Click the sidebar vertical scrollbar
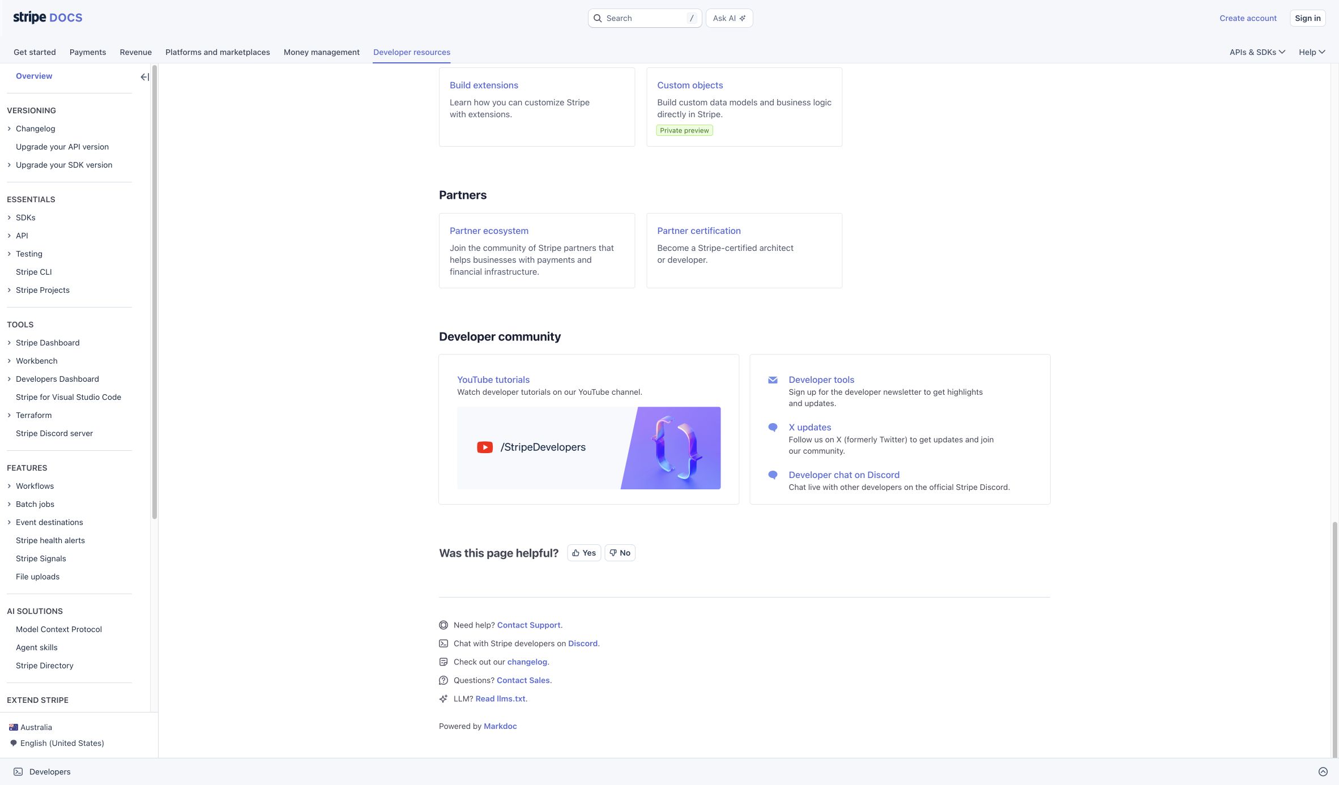1339x785 pixels. [154, 292]
